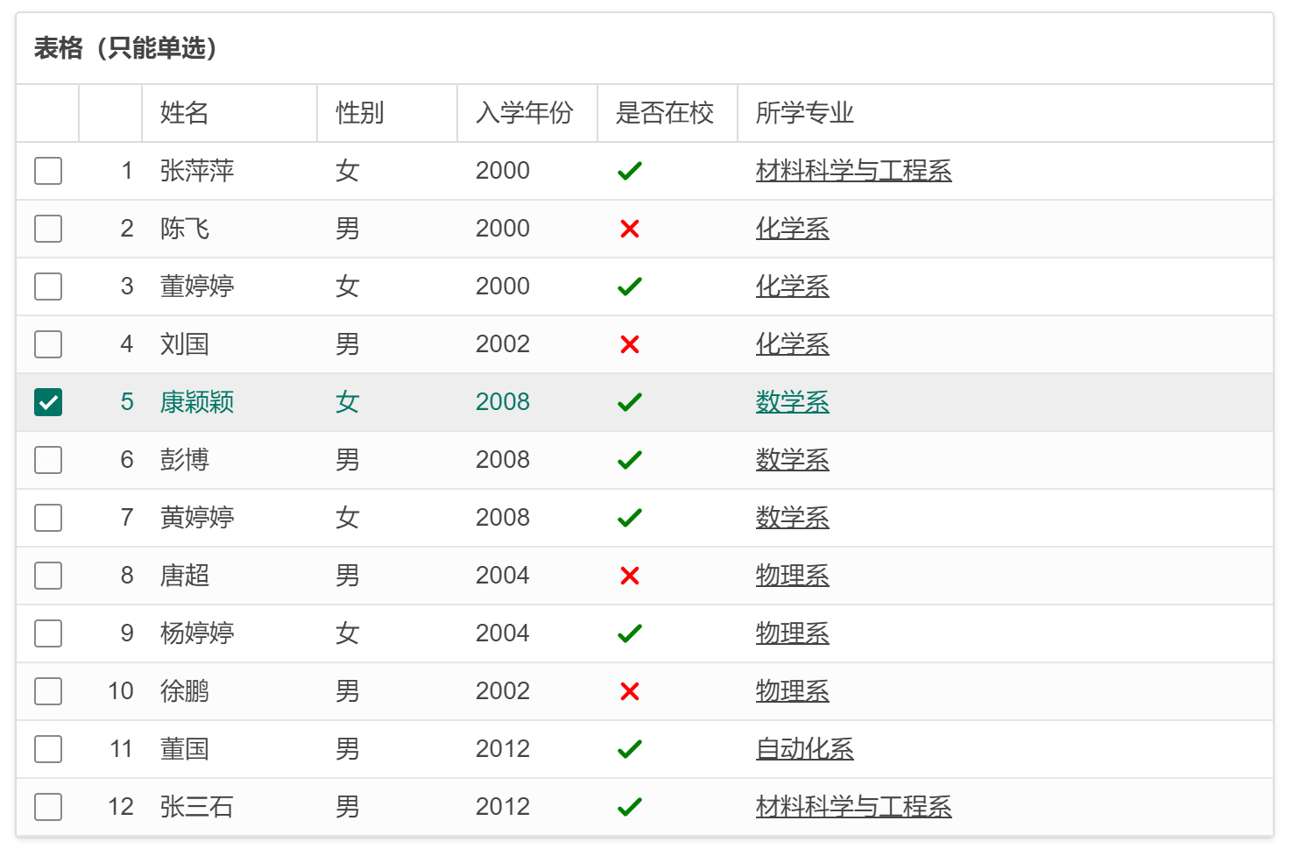Click the name cell 徐鹏

tap(185, 691)
